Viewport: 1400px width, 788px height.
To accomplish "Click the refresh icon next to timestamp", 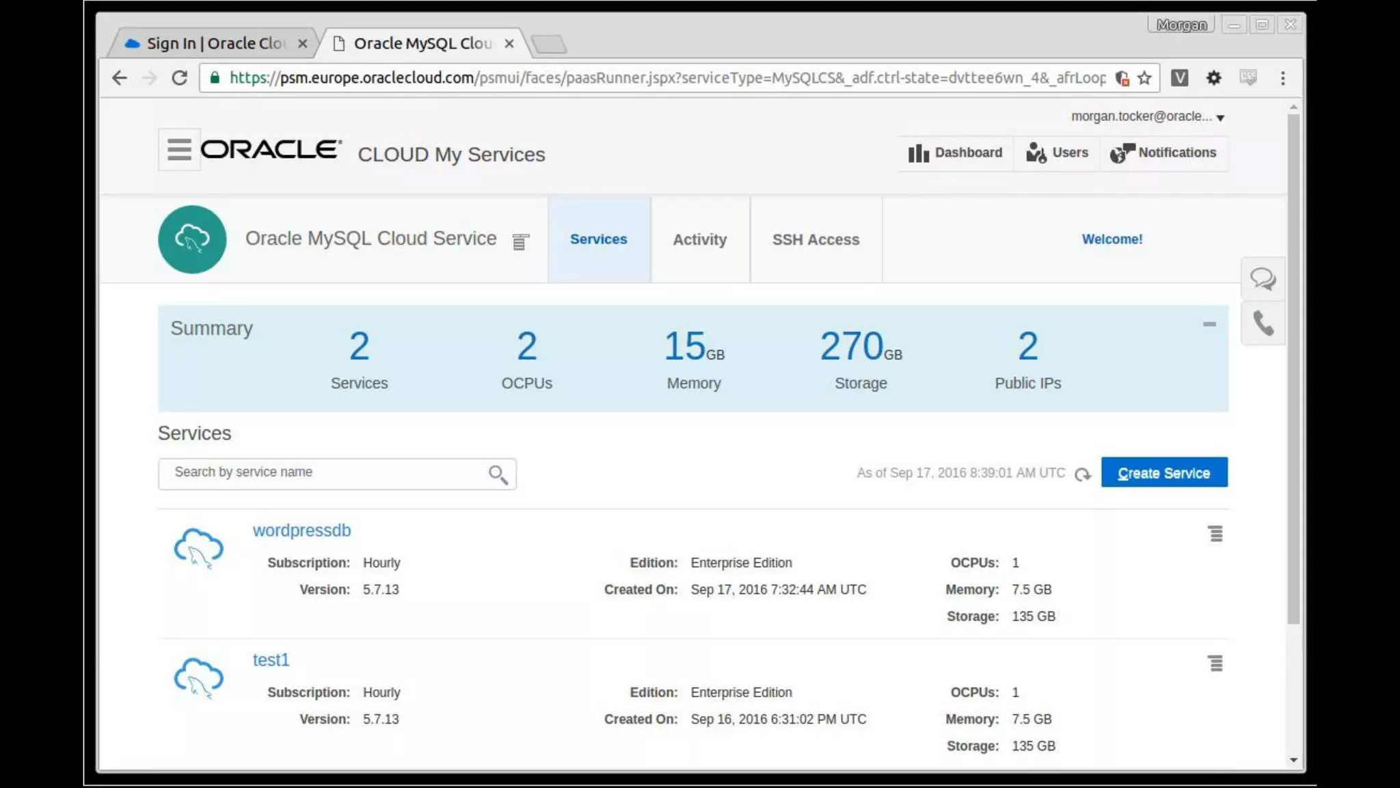I will click(1082, 474).
